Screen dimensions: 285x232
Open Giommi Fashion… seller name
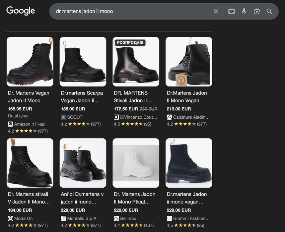(x=191, y=218)
